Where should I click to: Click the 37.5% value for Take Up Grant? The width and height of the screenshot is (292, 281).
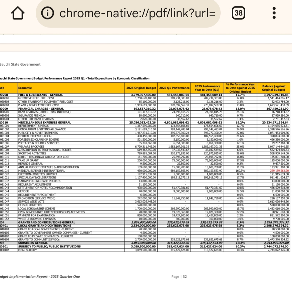pyautogui.click(x=240, y=160)
